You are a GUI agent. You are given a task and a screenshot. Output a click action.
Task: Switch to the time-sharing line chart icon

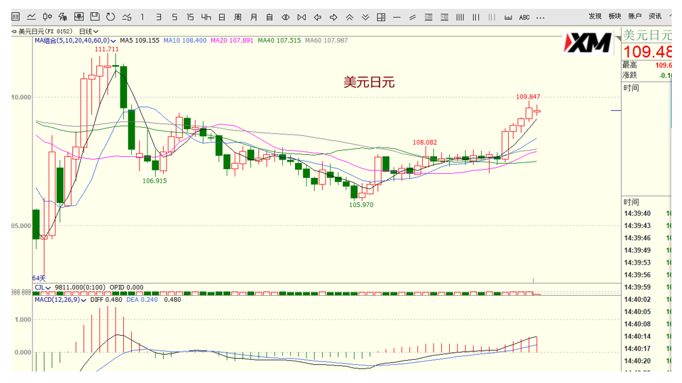31,17
